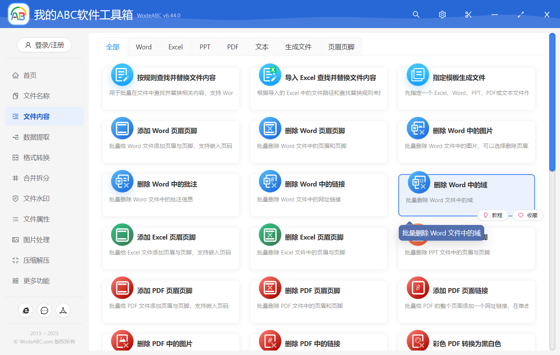Click the 登录/注册 button
560x355 pixels.
click(44, 45)
